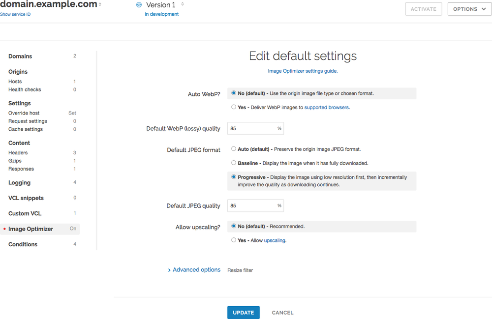This screenshot has width=492, height=319.
Task: Choose Auto (default) JPEG format
Action: [234, 149]
